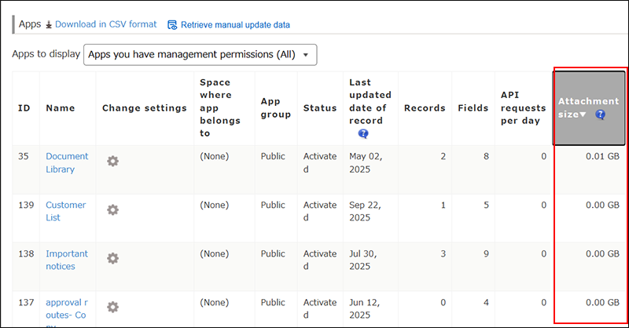Screen dimensions: 629x328
Task: Click help icon under Last updated date
Action: coord(362,133)
